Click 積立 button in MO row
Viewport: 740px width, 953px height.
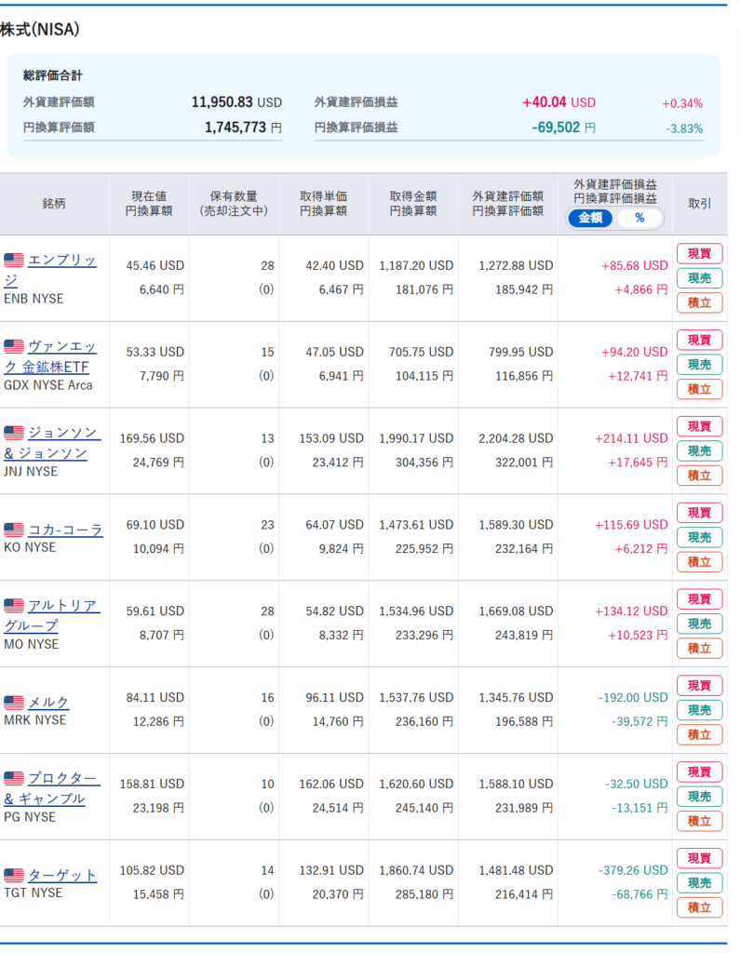pos(699,648)
